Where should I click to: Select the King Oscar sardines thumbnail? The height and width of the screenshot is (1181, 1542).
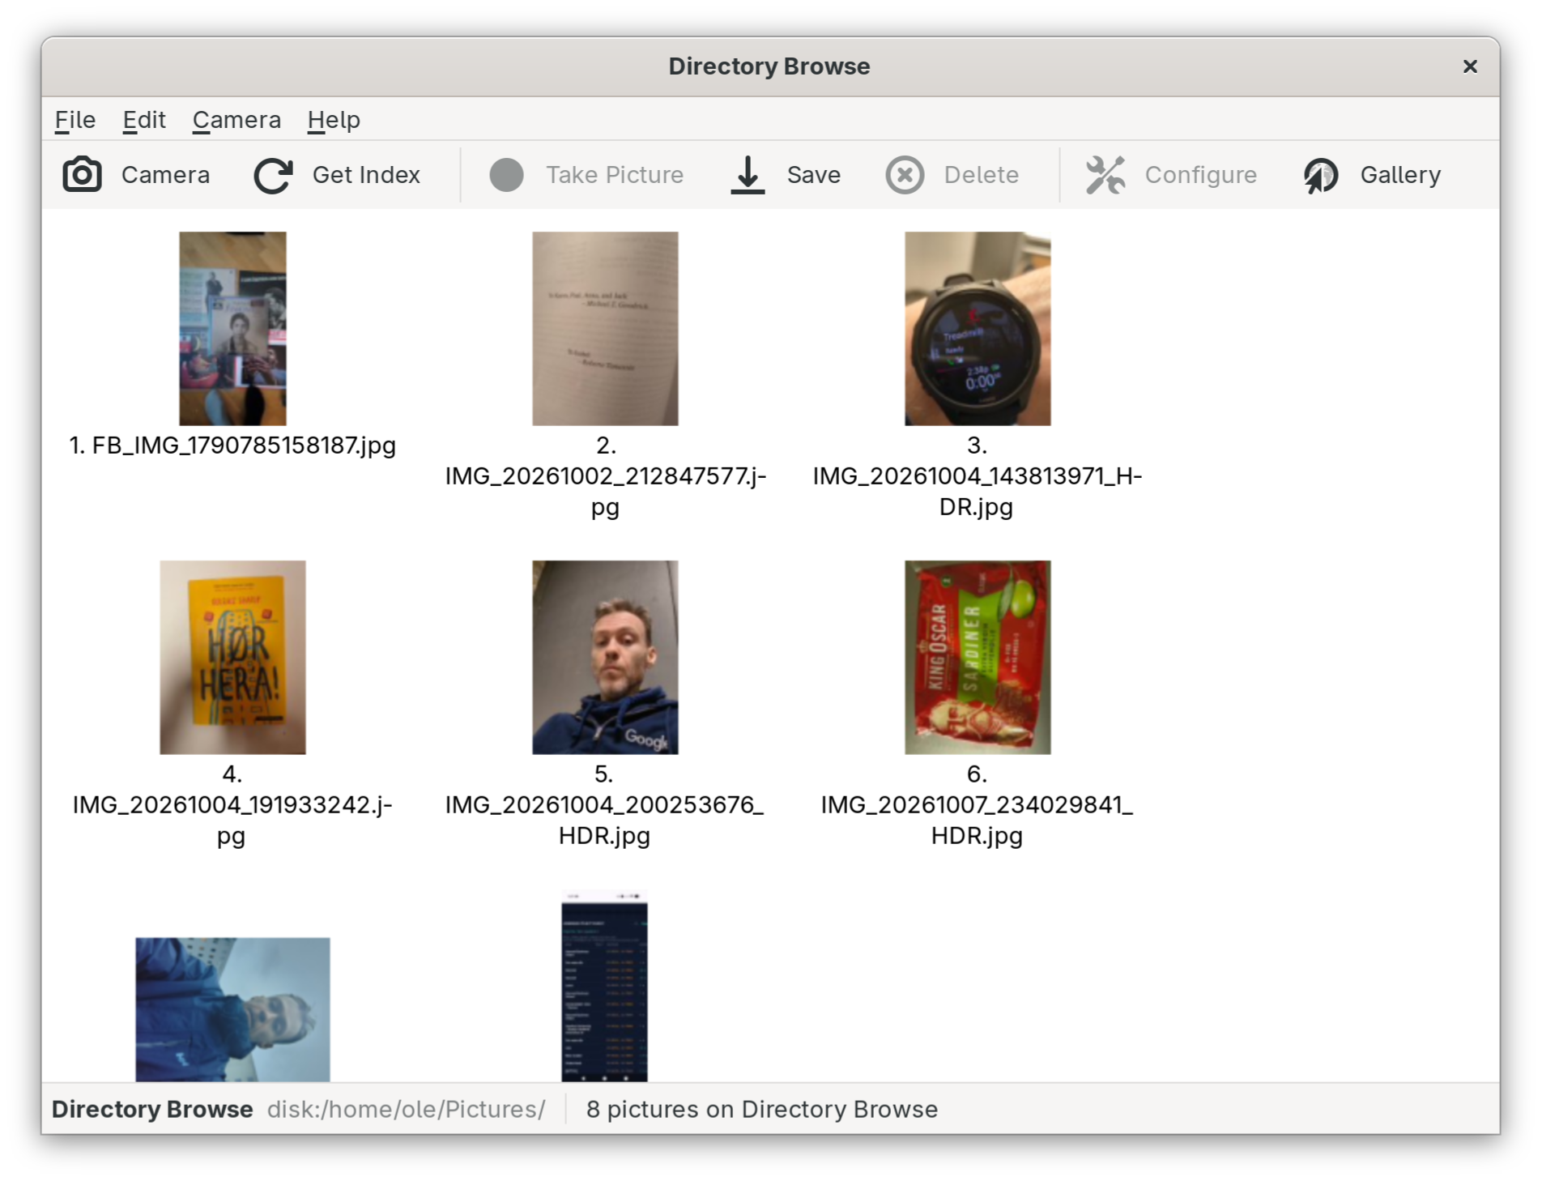pyautogui.click(x=978, y=657)
